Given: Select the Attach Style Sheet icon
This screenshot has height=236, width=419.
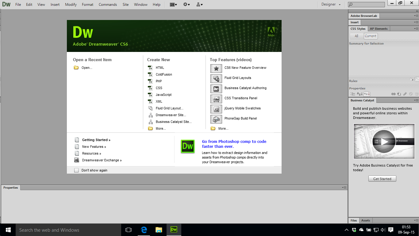Looking at the screenshot, I should pos(394,94).
